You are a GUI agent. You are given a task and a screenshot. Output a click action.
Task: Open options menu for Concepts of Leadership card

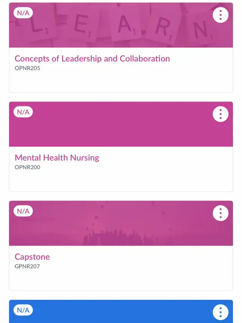220,15
